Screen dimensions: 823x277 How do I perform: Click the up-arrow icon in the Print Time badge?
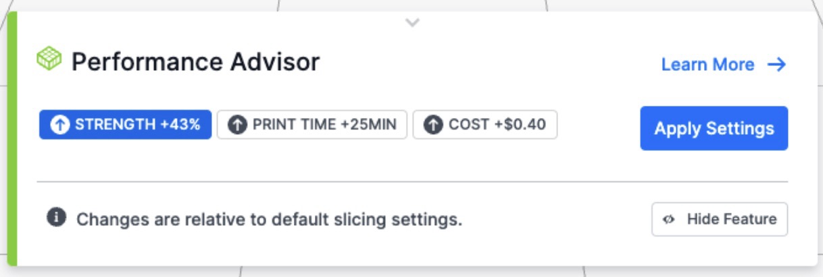coord(237,125)
